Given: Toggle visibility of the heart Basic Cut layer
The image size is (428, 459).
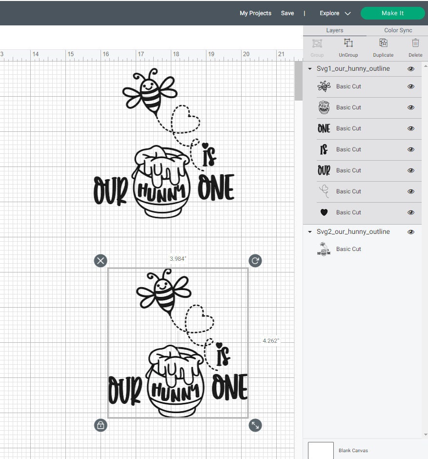Looking at the screenshot, I should tap(411, 212).
